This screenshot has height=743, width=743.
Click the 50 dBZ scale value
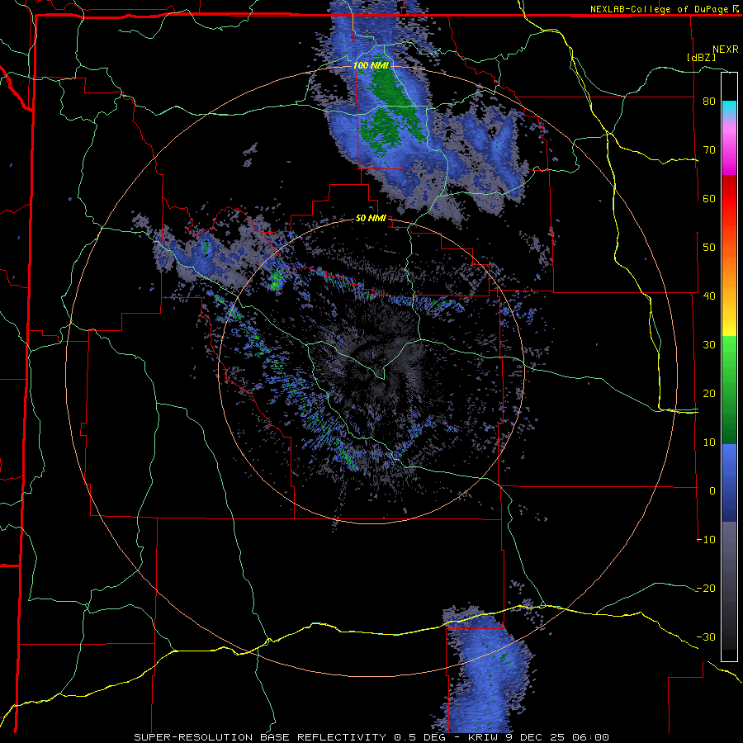709,248
